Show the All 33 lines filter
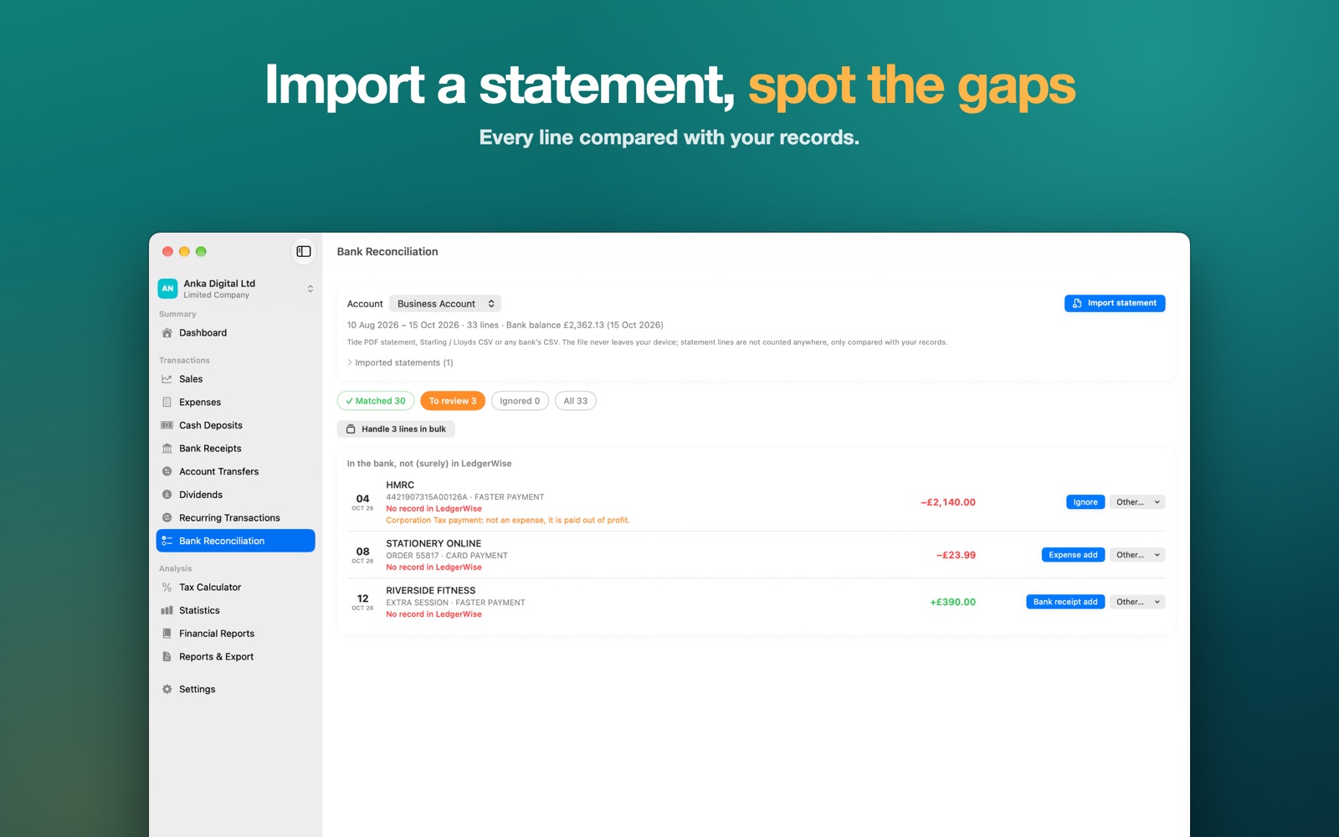Screen dimensions: 1339x837 point(576,401)
